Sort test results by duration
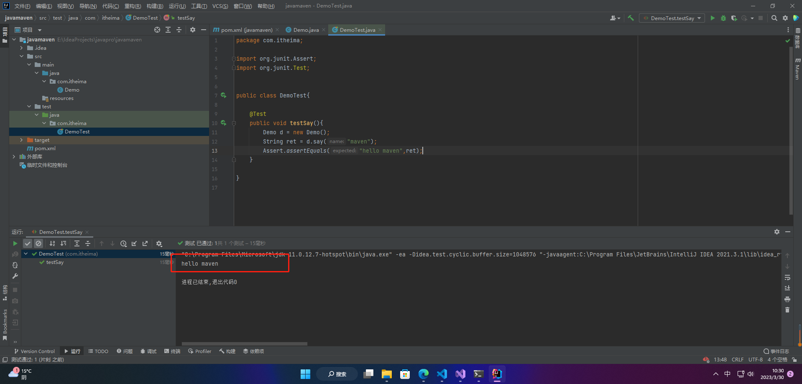 63,243
